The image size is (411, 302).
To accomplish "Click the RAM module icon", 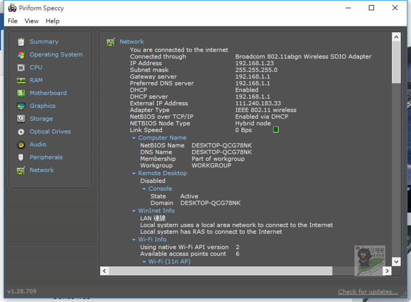I will tap(21, 80).
